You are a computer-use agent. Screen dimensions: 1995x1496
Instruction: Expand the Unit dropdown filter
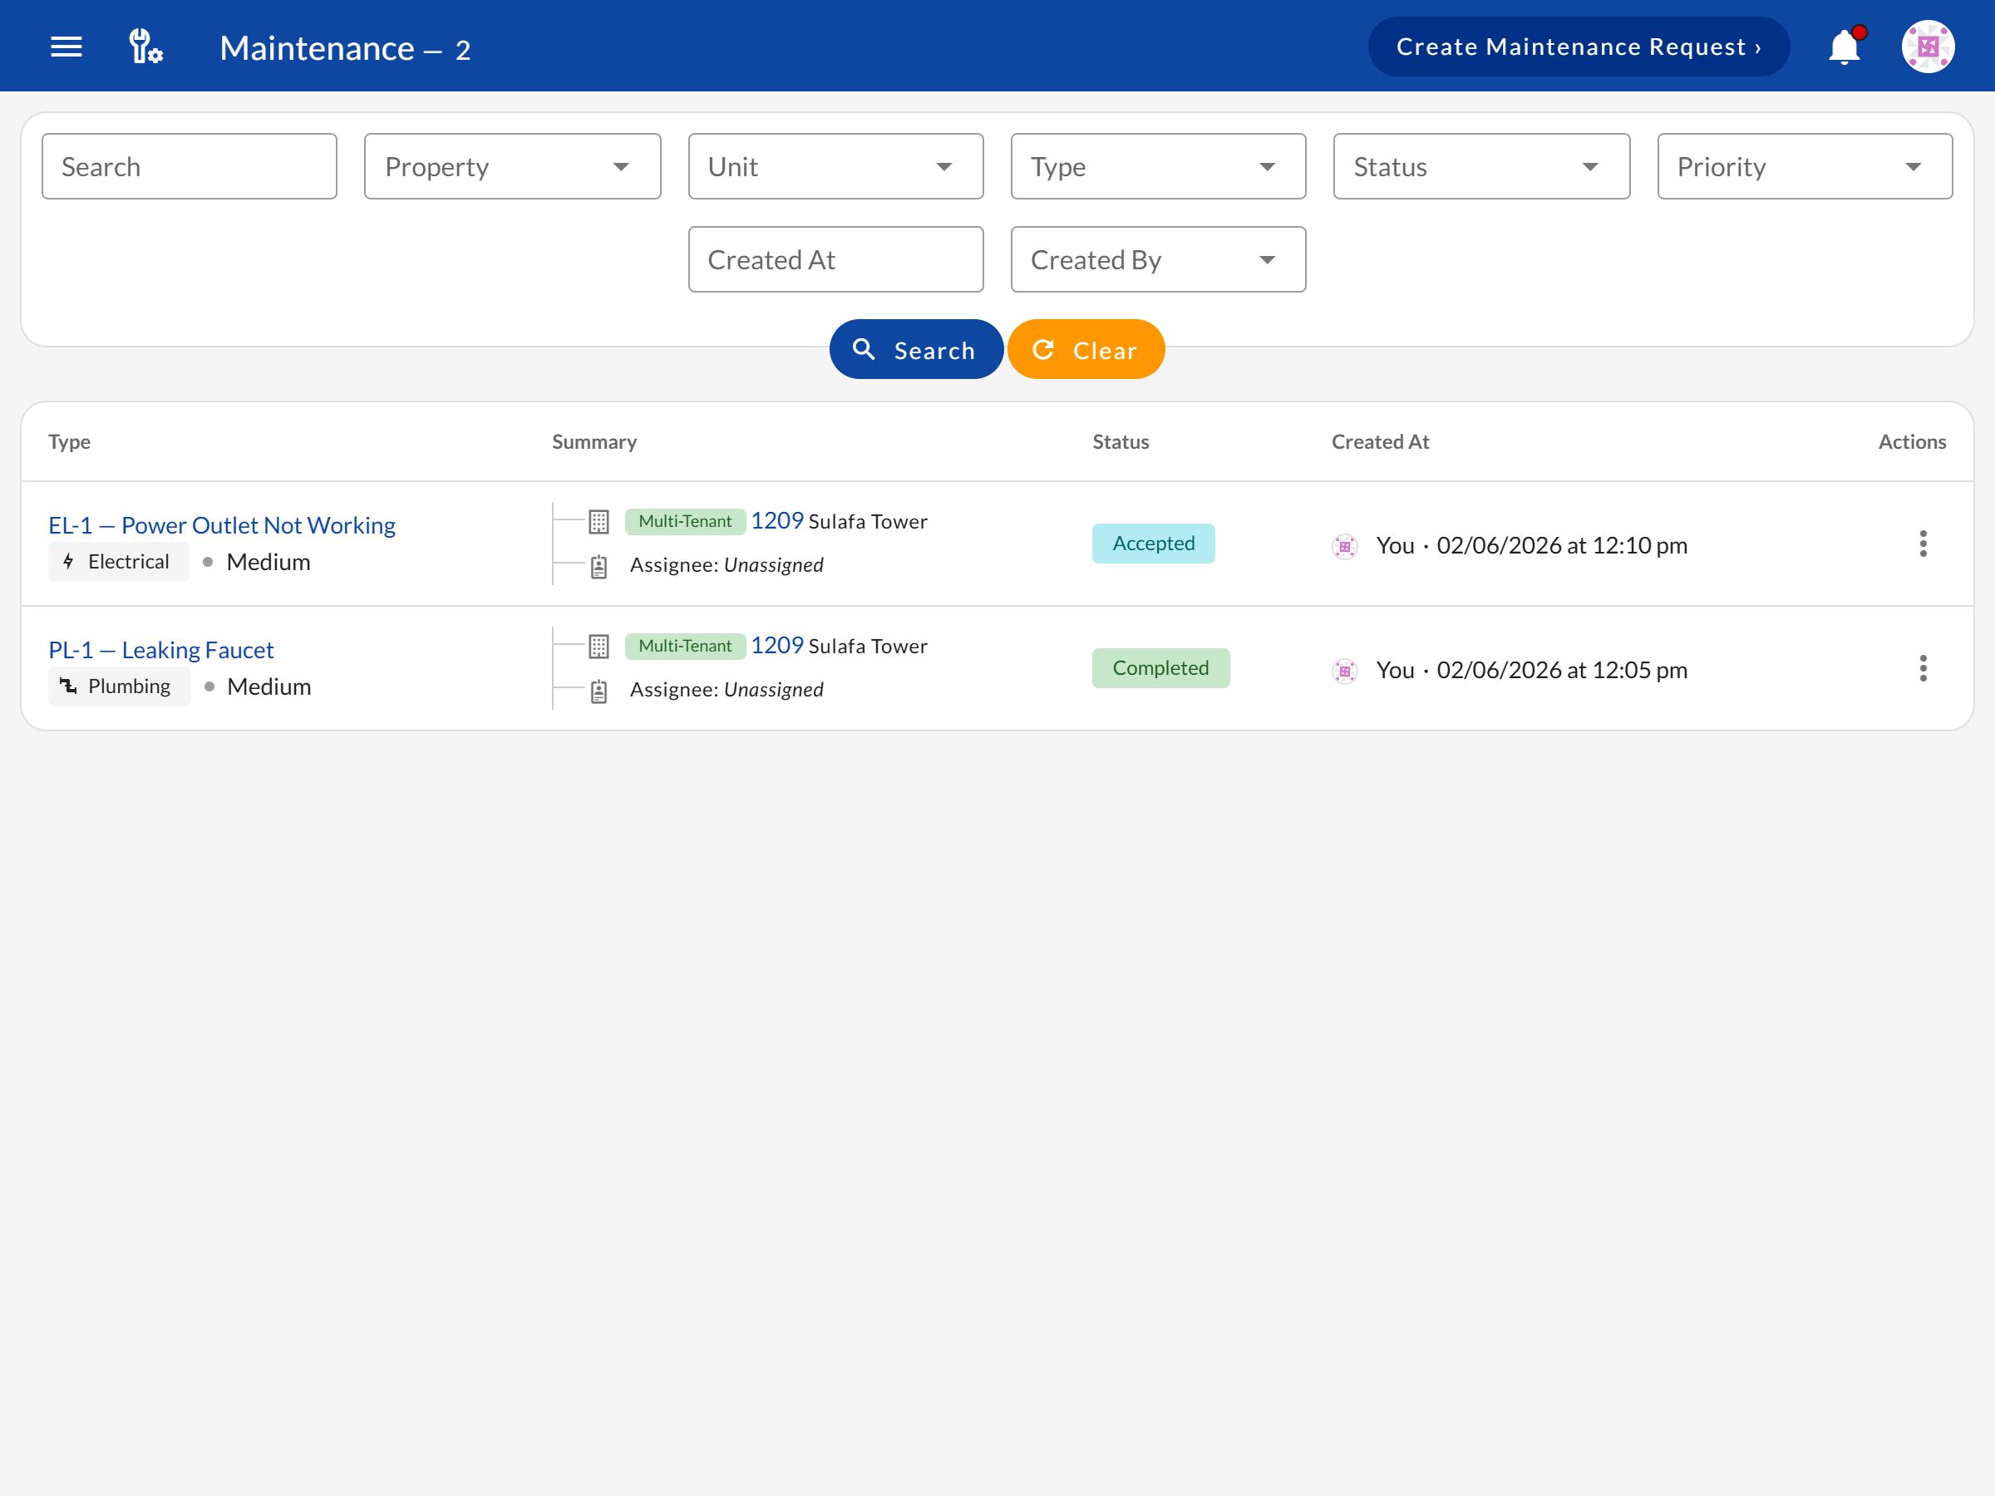pyautogui.click(x=835, y=167)
